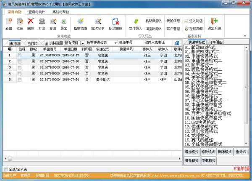Click the blue search icon beside 收件人或电话
This screenshot has width=252, height=181.
(x=177, y=43)
